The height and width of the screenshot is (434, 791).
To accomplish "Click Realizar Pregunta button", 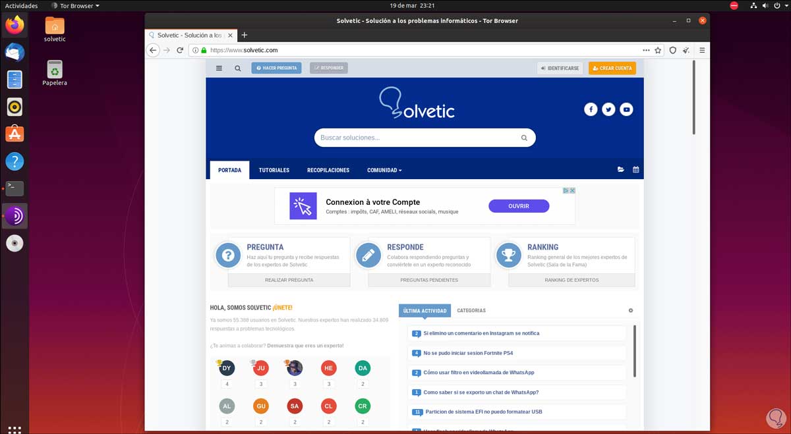I will pos(289,280).
